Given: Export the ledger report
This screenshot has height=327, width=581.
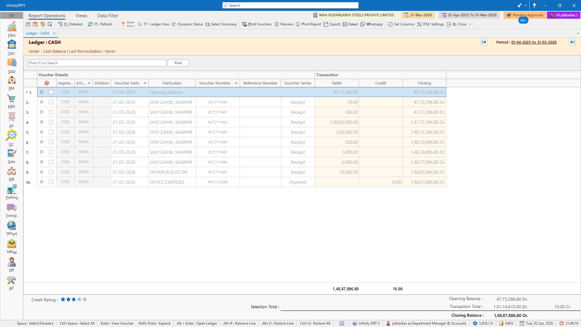Looking at the screenshot, I should tap(332, 24).
